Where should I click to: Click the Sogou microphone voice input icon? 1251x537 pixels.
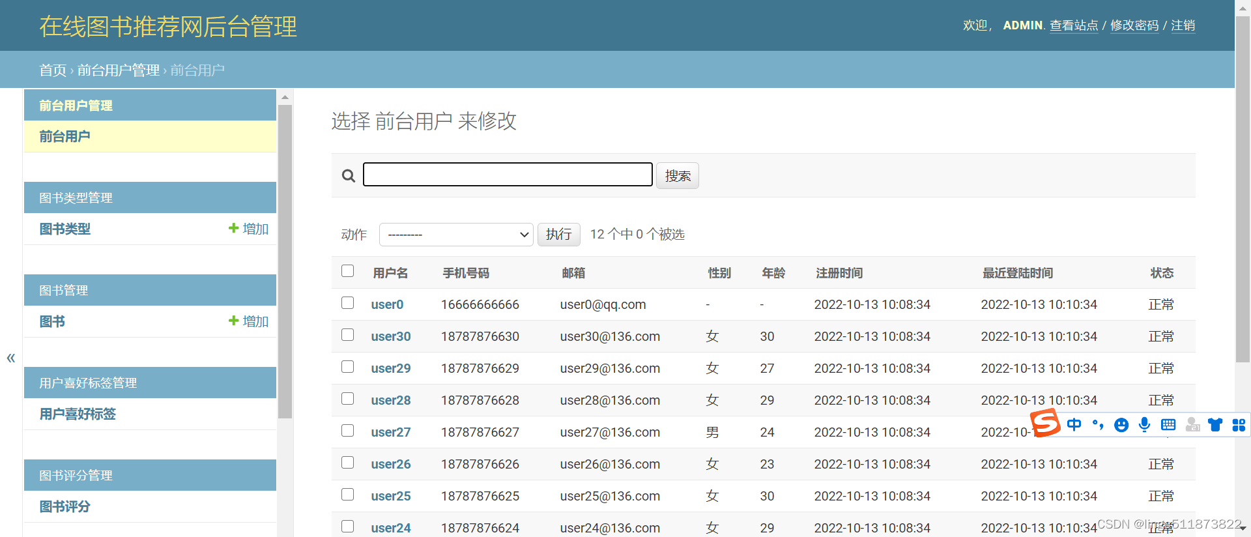click(x=1145, y=425)
